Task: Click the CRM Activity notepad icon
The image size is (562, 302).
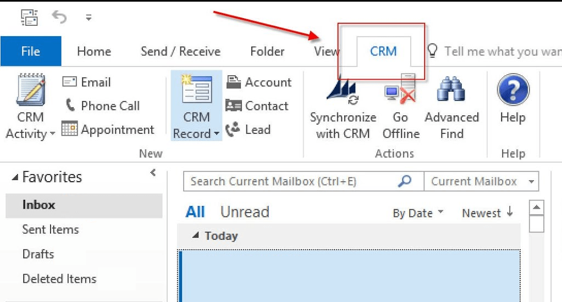Action: (x=30, y=91)
